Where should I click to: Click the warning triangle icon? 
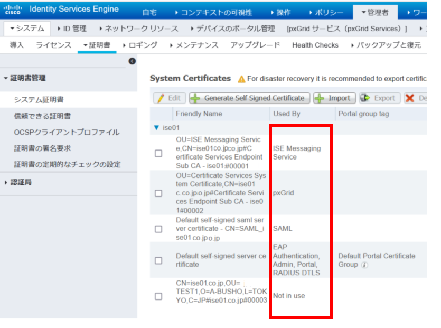pyautogui.click(x=241, y=79)
